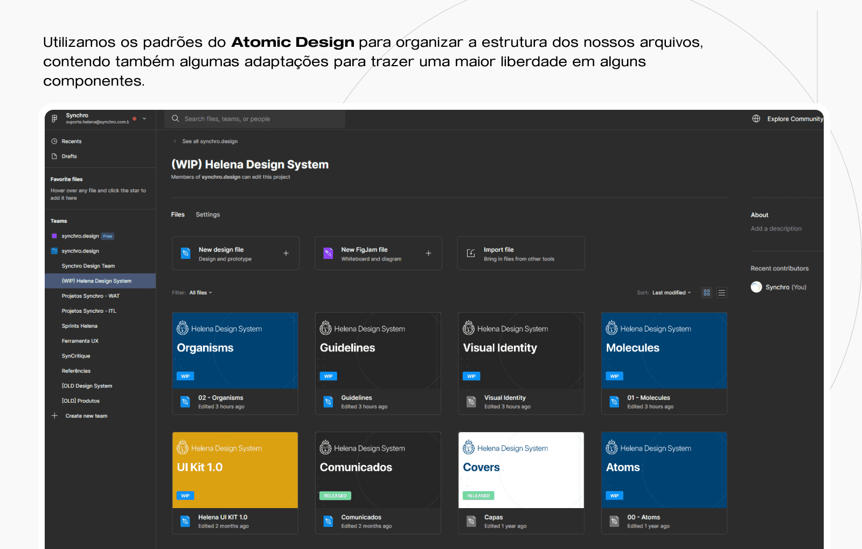Click the file icon beside Capas
This screenshot has width=862, height=549.
pos(471,521)
